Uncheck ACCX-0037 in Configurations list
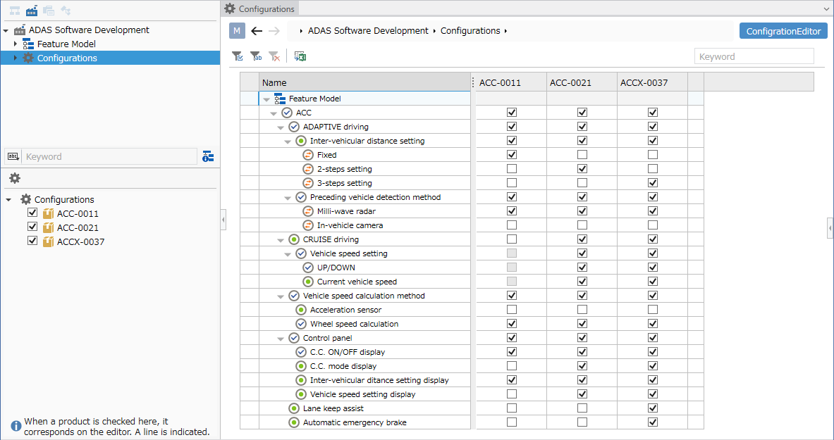The height and width of the screenshot is (440, 834). (x=32, y=241)
